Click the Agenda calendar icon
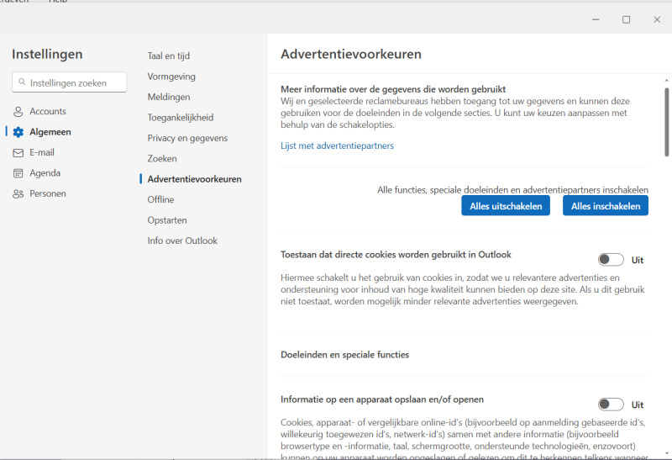This screenshot has width=672, height=460. [18, 173]
